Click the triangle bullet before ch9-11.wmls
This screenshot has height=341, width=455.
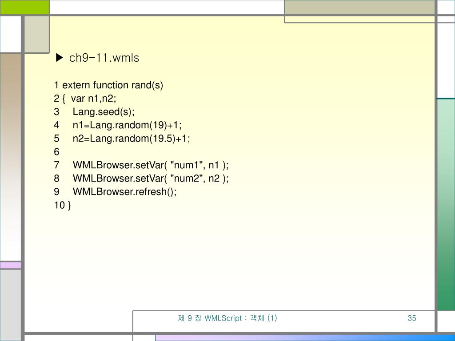click(60, 58)
